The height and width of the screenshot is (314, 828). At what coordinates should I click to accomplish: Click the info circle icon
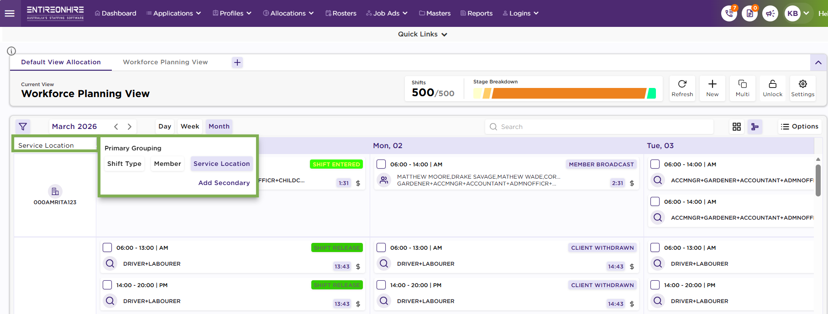(11, 51)
